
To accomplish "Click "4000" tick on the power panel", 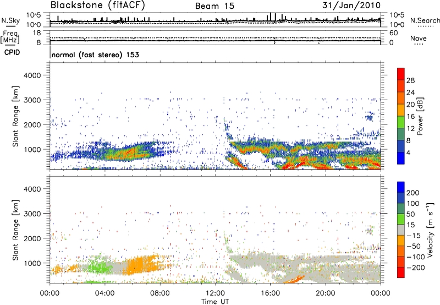I will tap(32, 75).
